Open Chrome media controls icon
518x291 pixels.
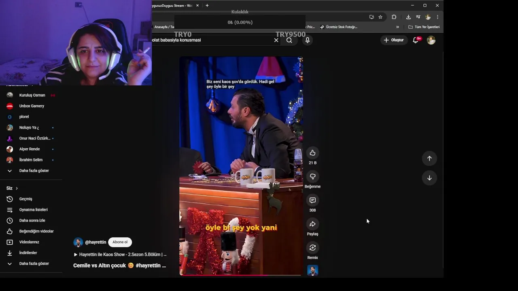point(418,17)
